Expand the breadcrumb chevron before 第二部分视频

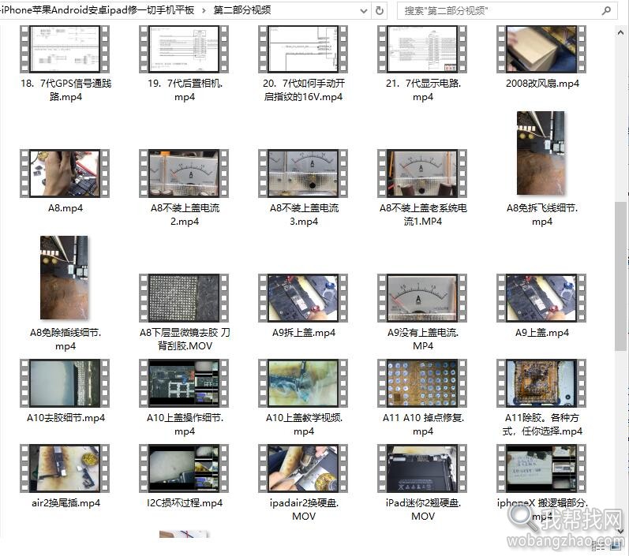[x=204, y=10]
